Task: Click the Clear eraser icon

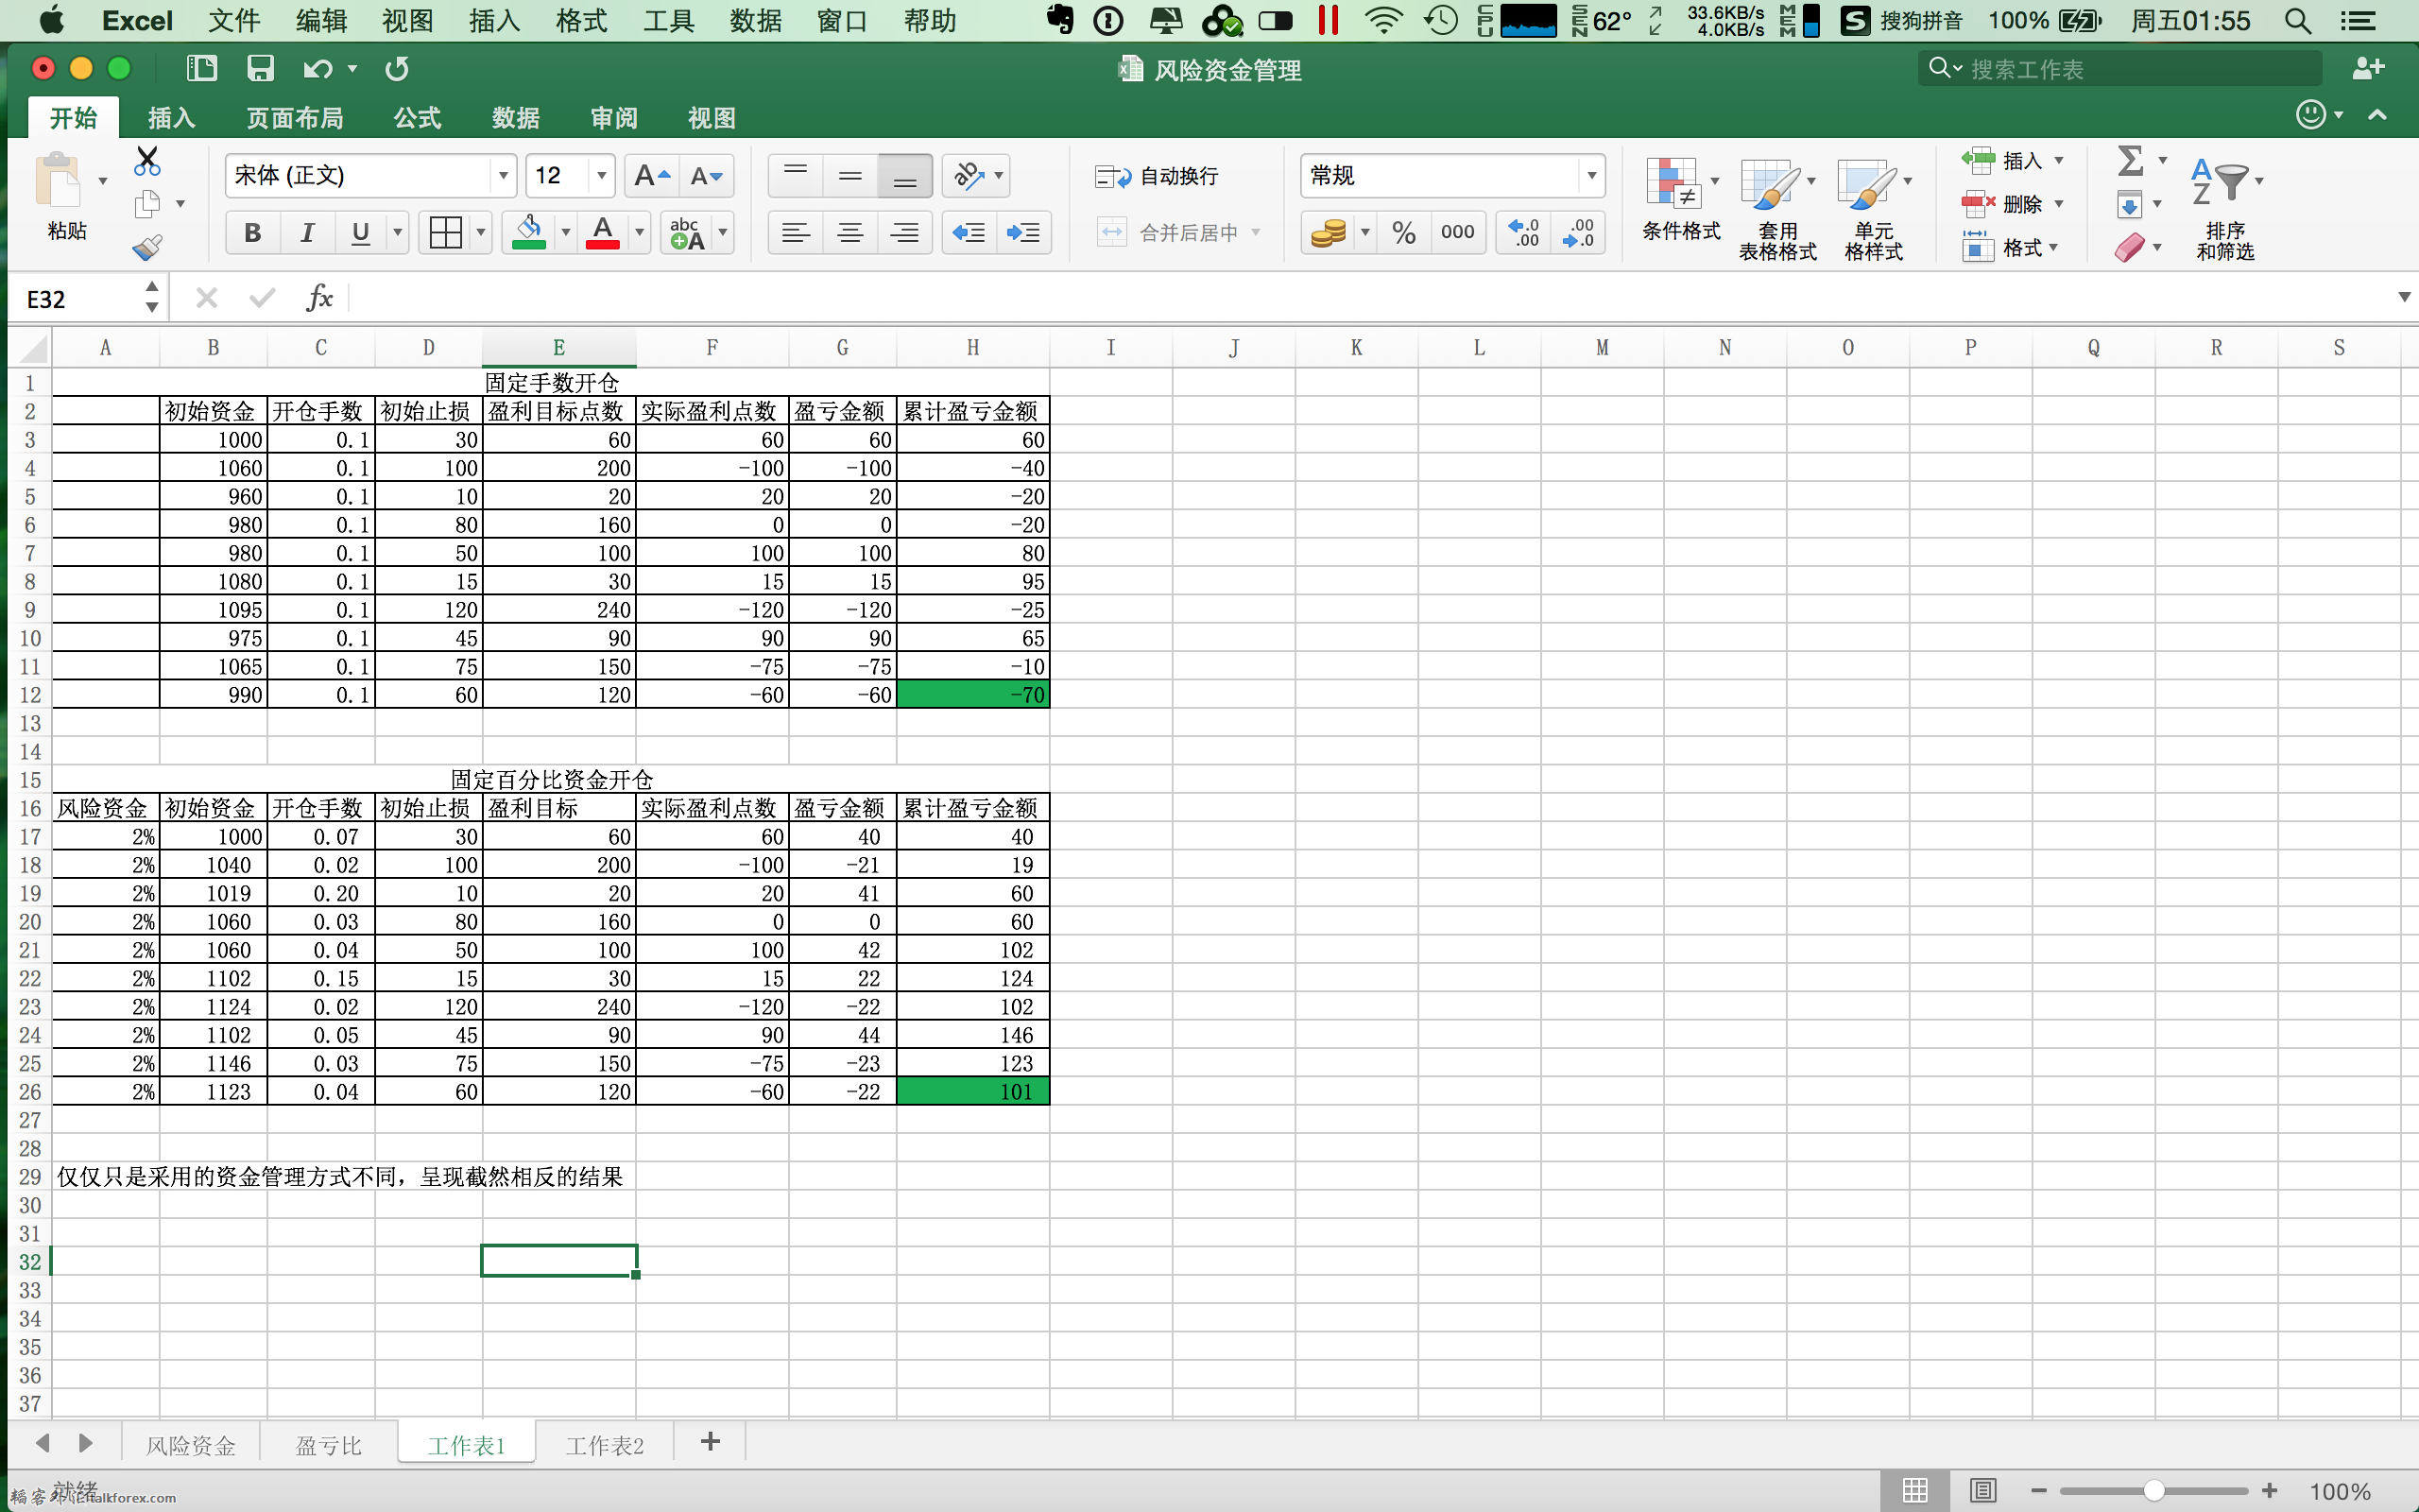Action: point(2129,247)
